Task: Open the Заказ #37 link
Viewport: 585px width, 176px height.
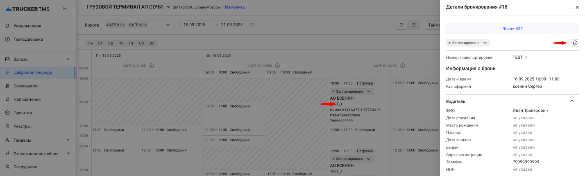Action: 512,29
